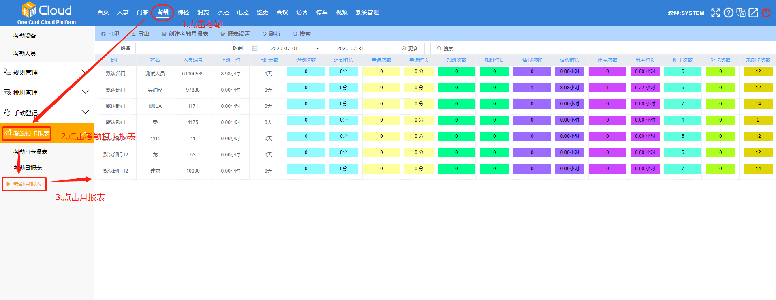776x300 pixels.
Task: Open the 人事 top navigation menu
Action: (x=123, y=12)
